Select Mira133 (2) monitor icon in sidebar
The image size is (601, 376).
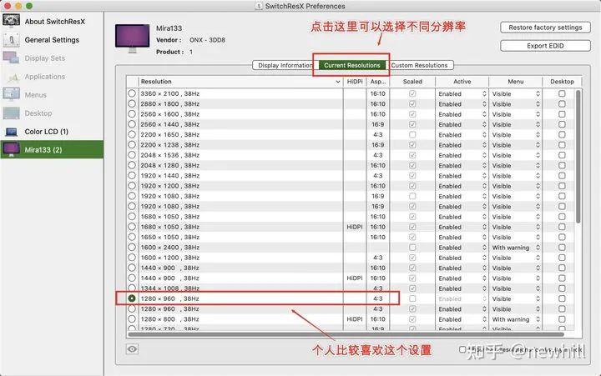coord(11,150)
